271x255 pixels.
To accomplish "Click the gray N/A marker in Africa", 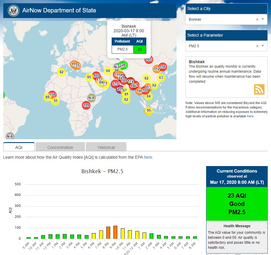I will (x=92, y=98).
